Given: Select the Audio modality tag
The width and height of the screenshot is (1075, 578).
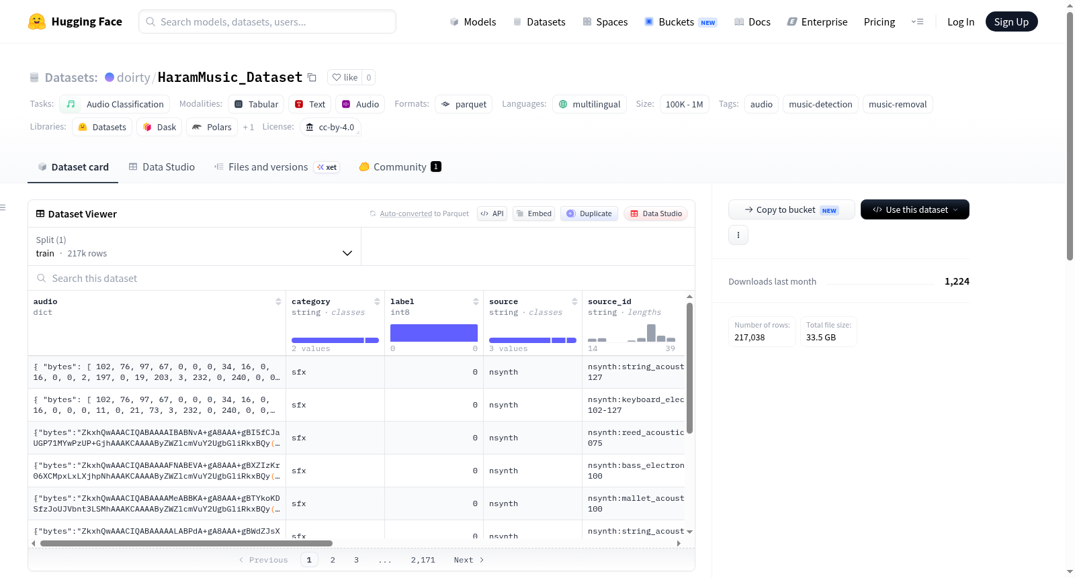Looking at the screenshot, I should [360, 104].
